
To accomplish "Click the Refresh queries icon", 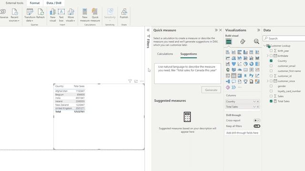I will (41, 12).
